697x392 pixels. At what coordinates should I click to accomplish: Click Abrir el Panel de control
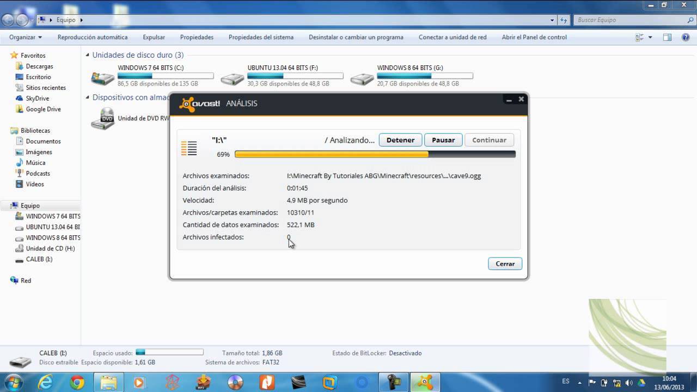pos(534,37)
